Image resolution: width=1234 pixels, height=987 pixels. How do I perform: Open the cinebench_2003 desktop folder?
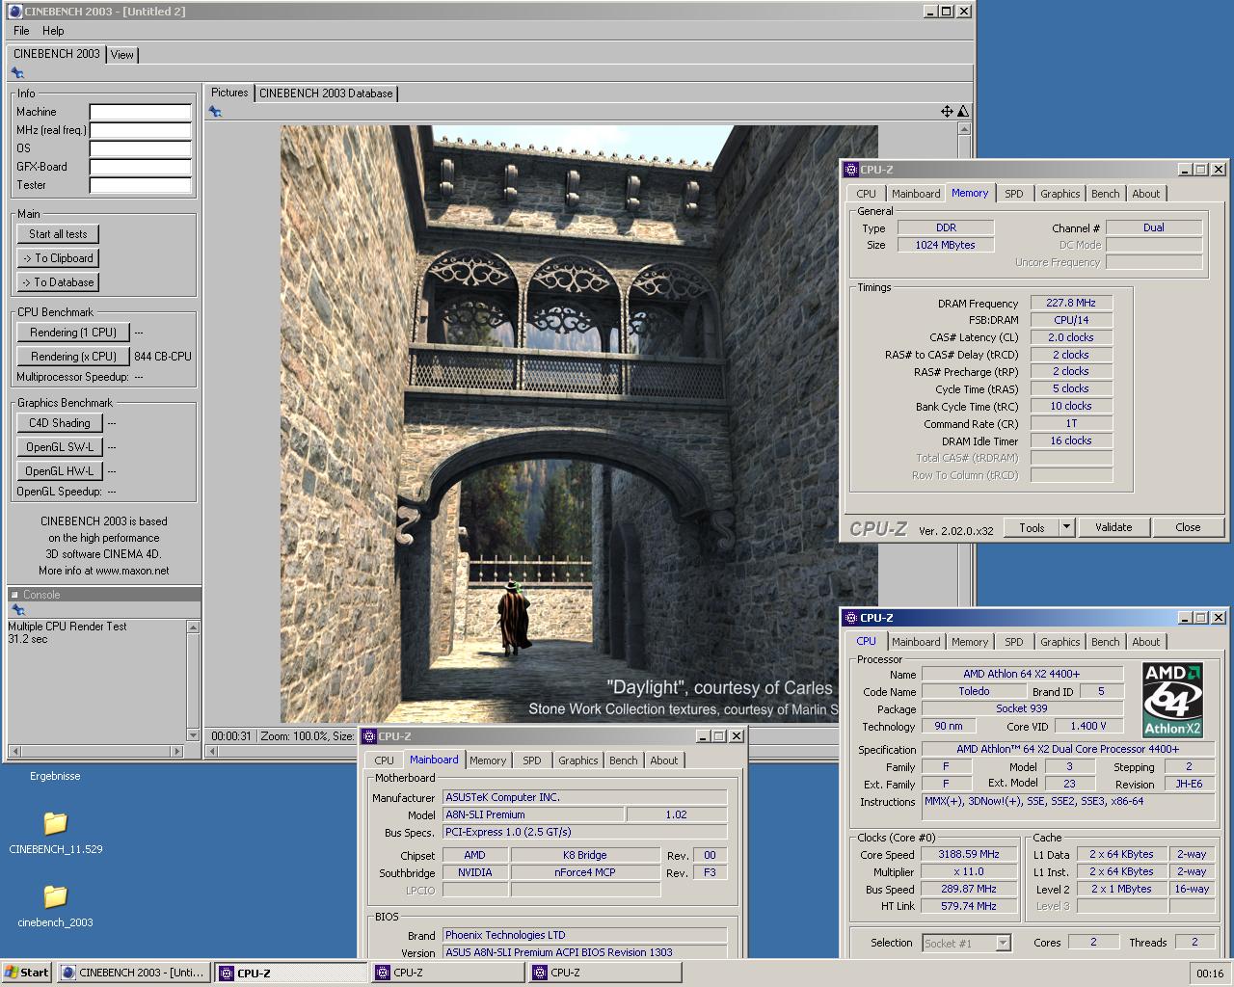pos(55,896)
